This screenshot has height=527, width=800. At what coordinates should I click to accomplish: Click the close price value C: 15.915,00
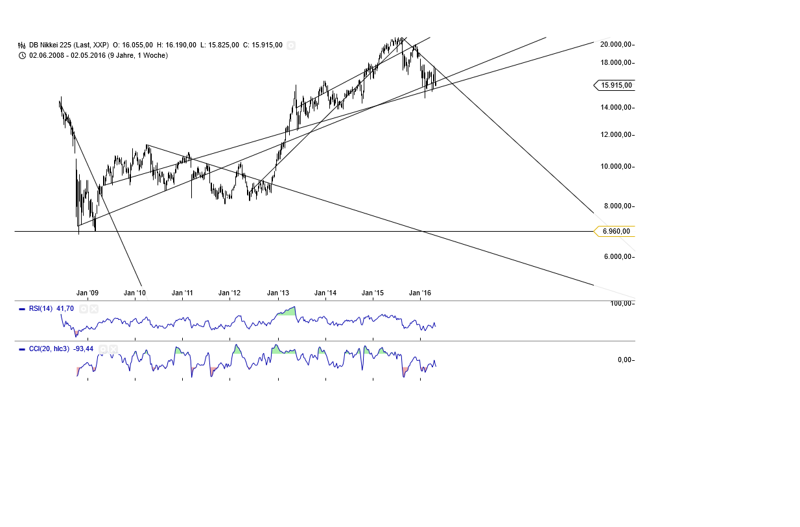coord(263,45)
